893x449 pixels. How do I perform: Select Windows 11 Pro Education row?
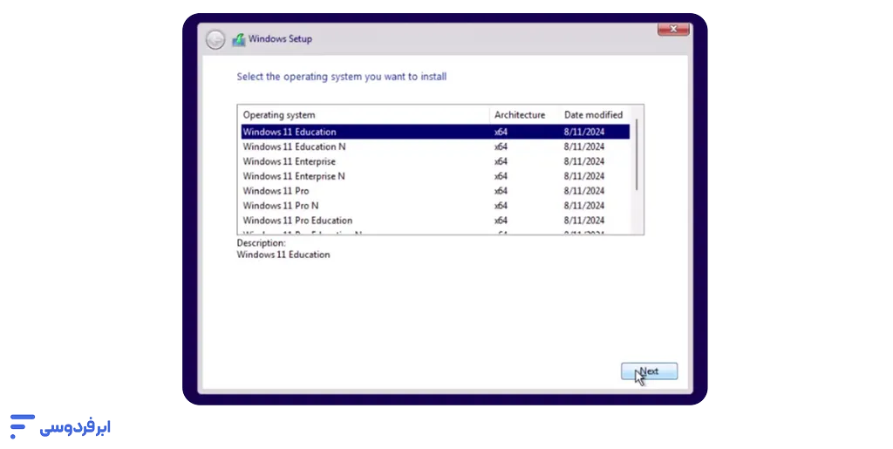tap(435, 221)
